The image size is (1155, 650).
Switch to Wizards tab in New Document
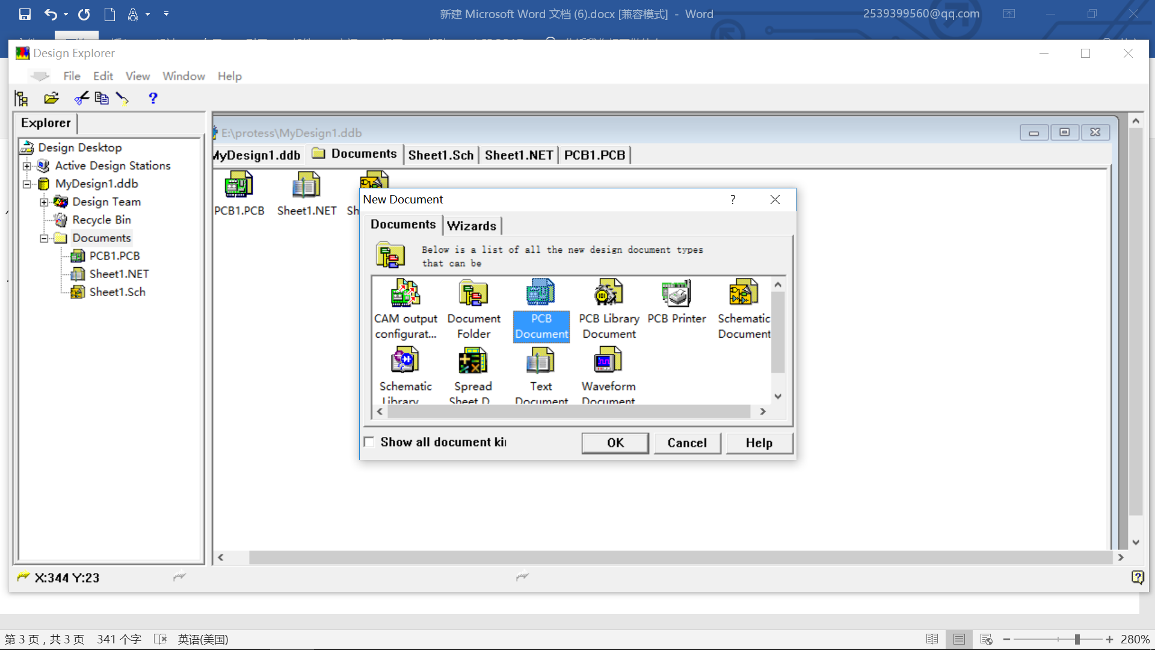[472, 226]
